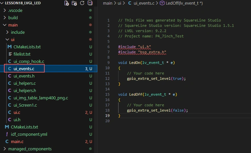This screenshot has width=251, height=153.
Task: Refresh the Explorer file tree
Action: pos(82,3)
